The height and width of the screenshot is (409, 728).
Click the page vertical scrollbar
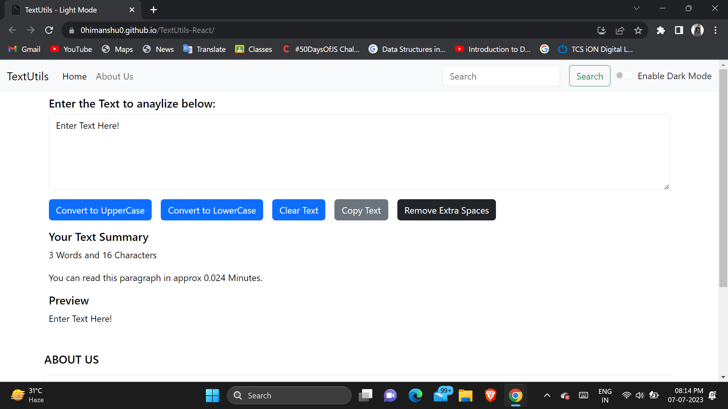pos(723,178)
